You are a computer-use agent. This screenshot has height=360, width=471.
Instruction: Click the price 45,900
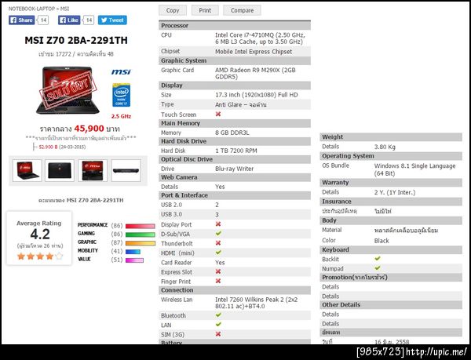tap(89, 129)
